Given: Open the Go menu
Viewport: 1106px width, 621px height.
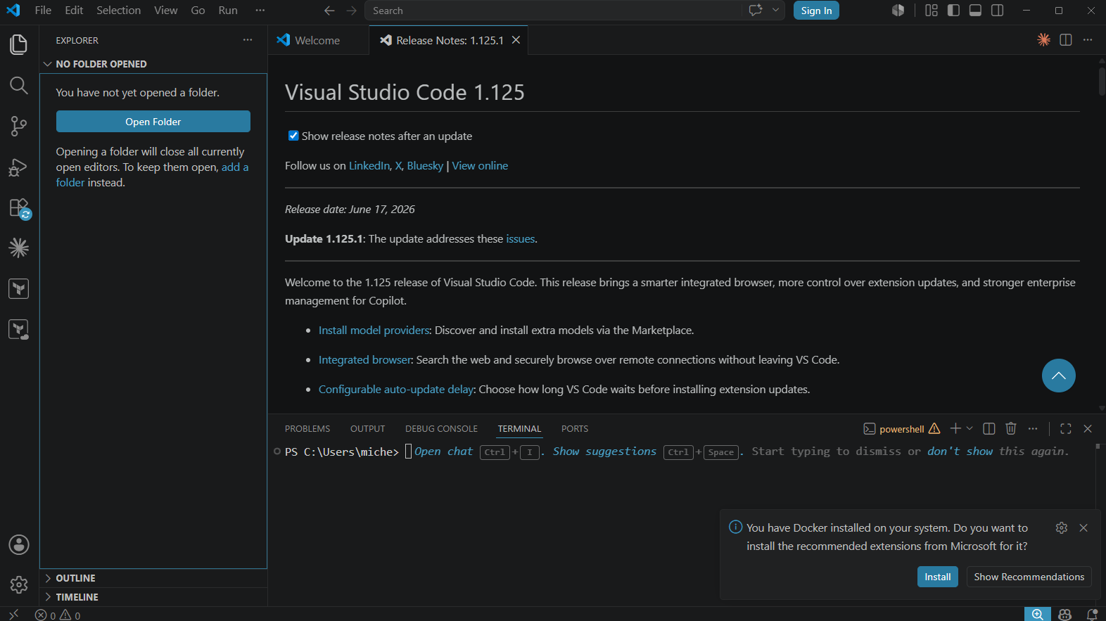Looking at the screenshot, I should (198, 11).
